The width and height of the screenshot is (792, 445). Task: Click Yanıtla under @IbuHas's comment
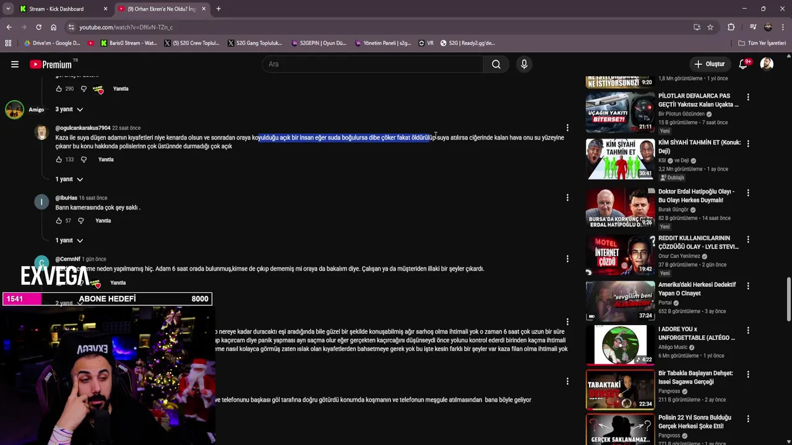click(x=103, y=221)
